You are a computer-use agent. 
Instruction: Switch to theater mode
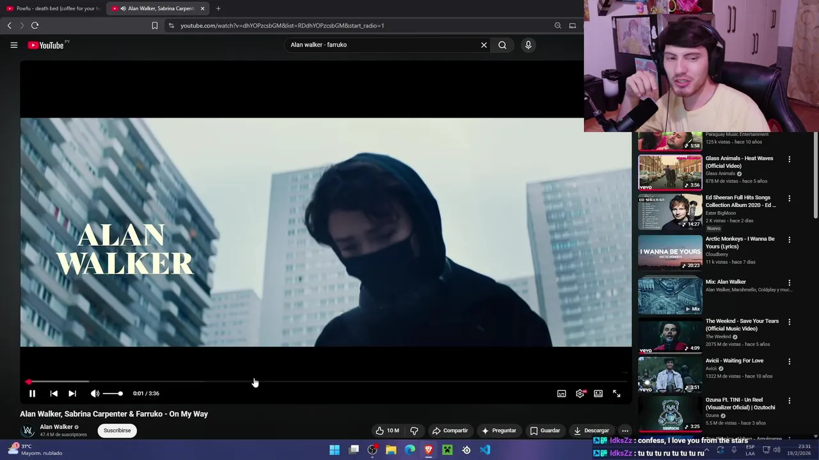click(x=598, y=394)
